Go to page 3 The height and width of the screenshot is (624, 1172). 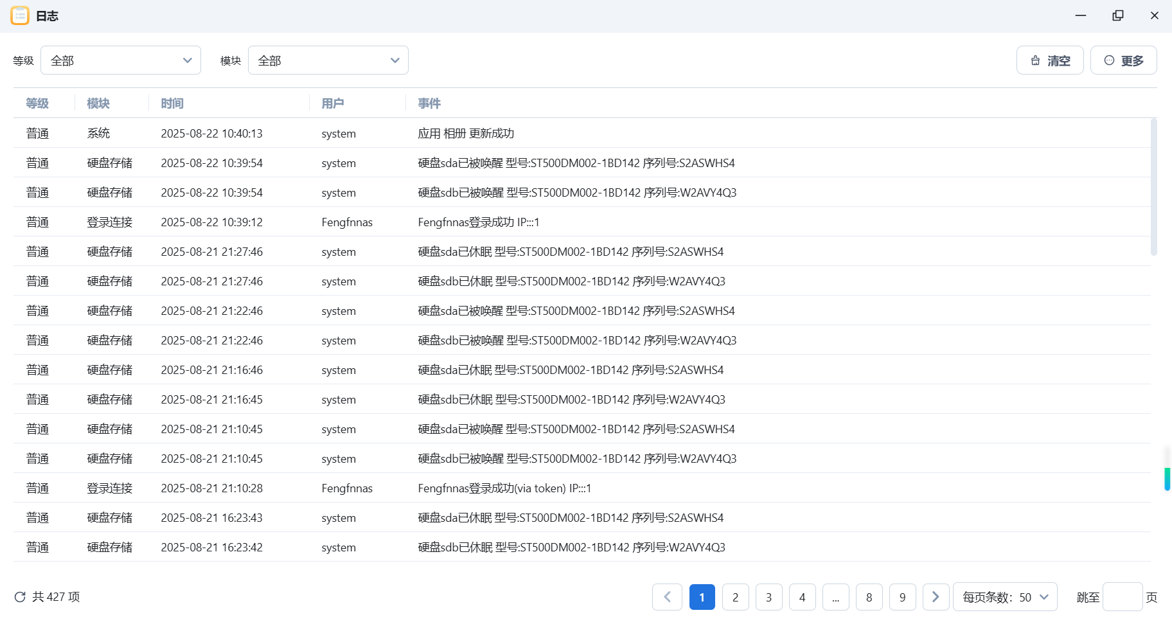(768, 597)
